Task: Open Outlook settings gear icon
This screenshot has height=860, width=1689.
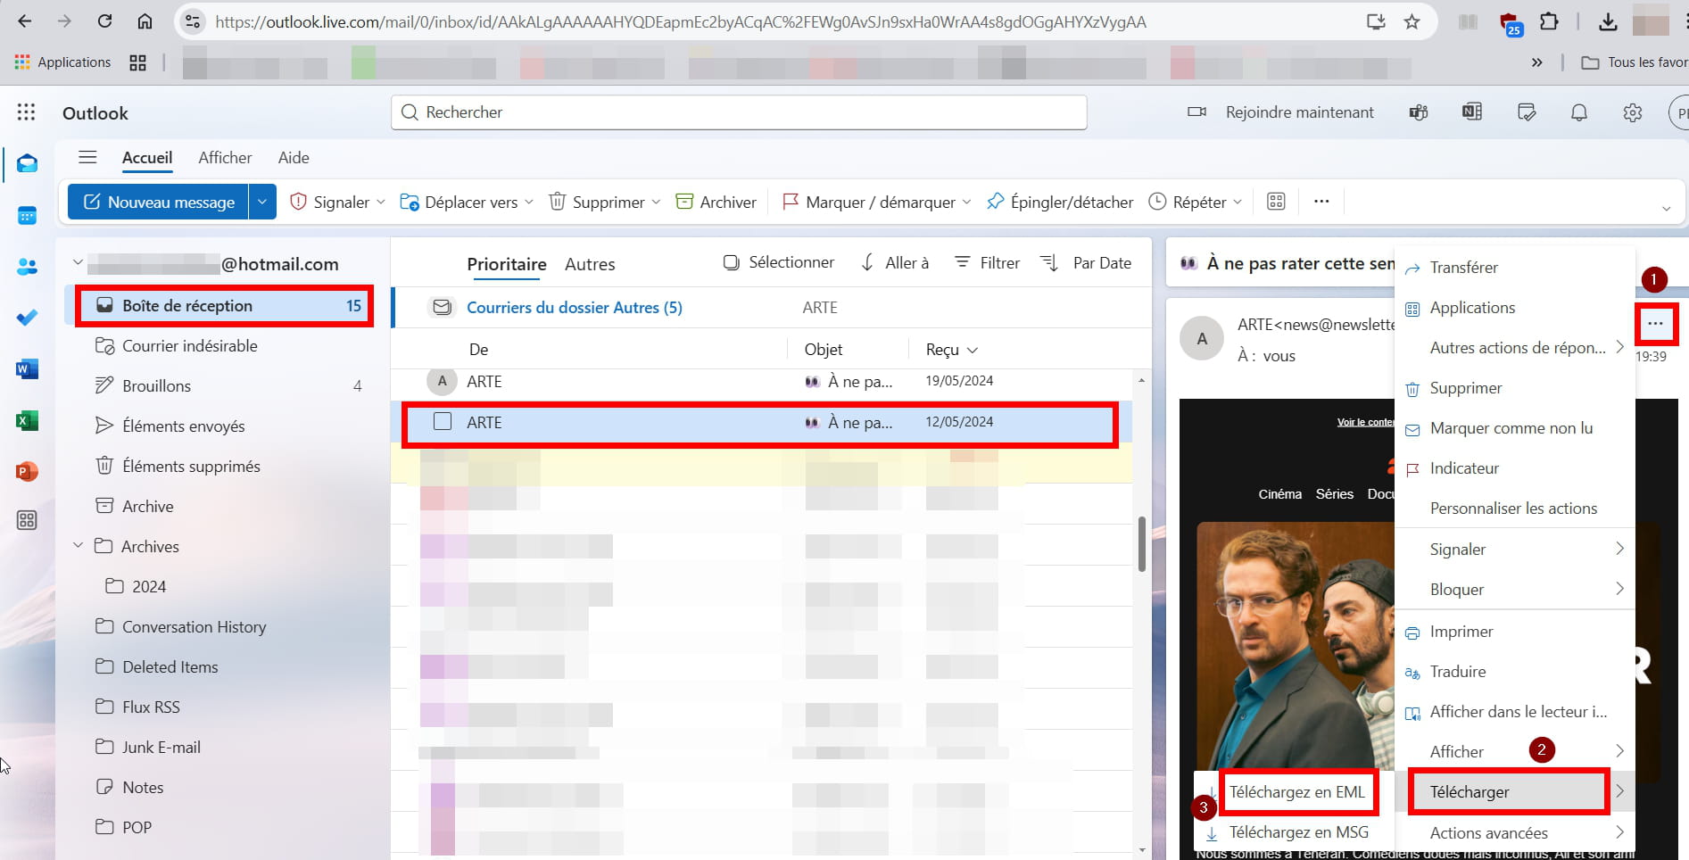Action: click(x=1632, y=113)
